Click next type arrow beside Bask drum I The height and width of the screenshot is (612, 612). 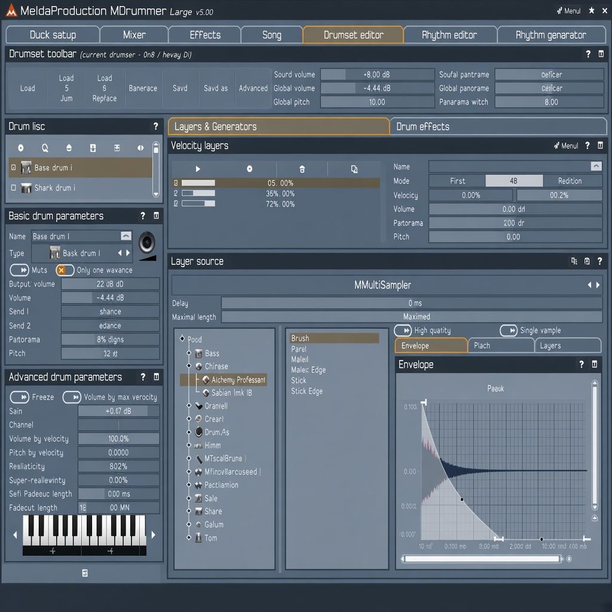tap(128, 253)
